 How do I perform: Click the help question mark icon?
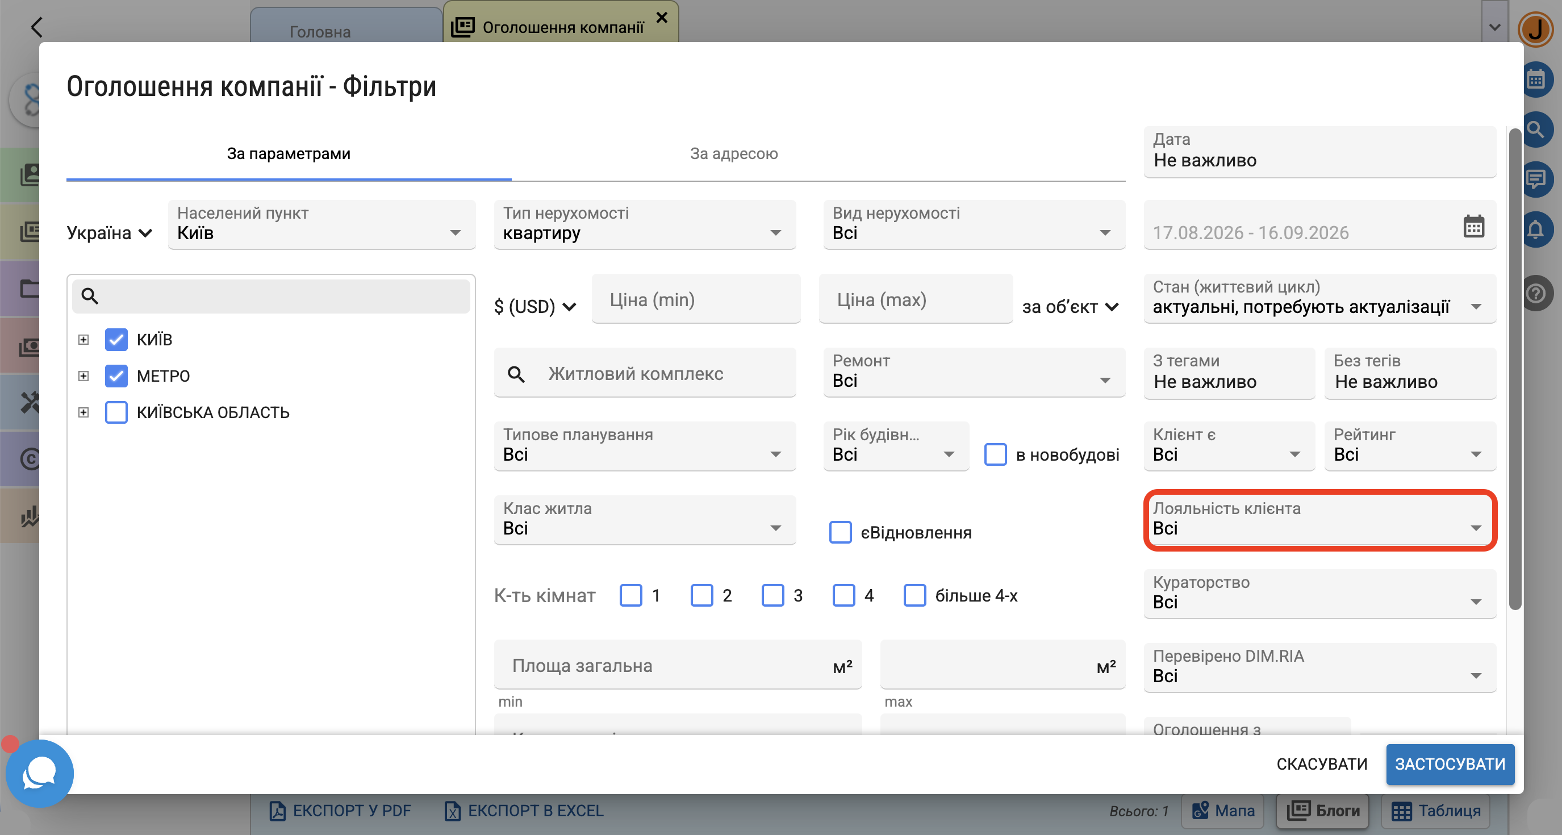[1536, 294]
